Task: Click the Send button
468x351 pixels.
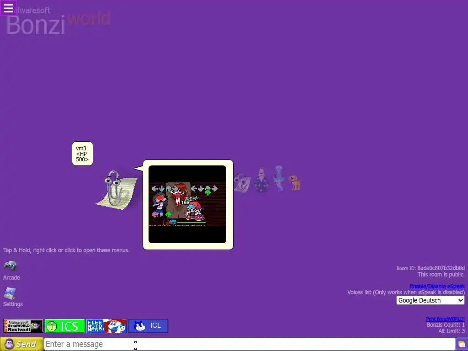Action: tap(21, 344)
